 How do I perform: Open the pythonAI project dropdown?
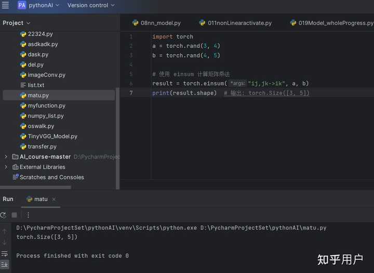click(44, 5)
